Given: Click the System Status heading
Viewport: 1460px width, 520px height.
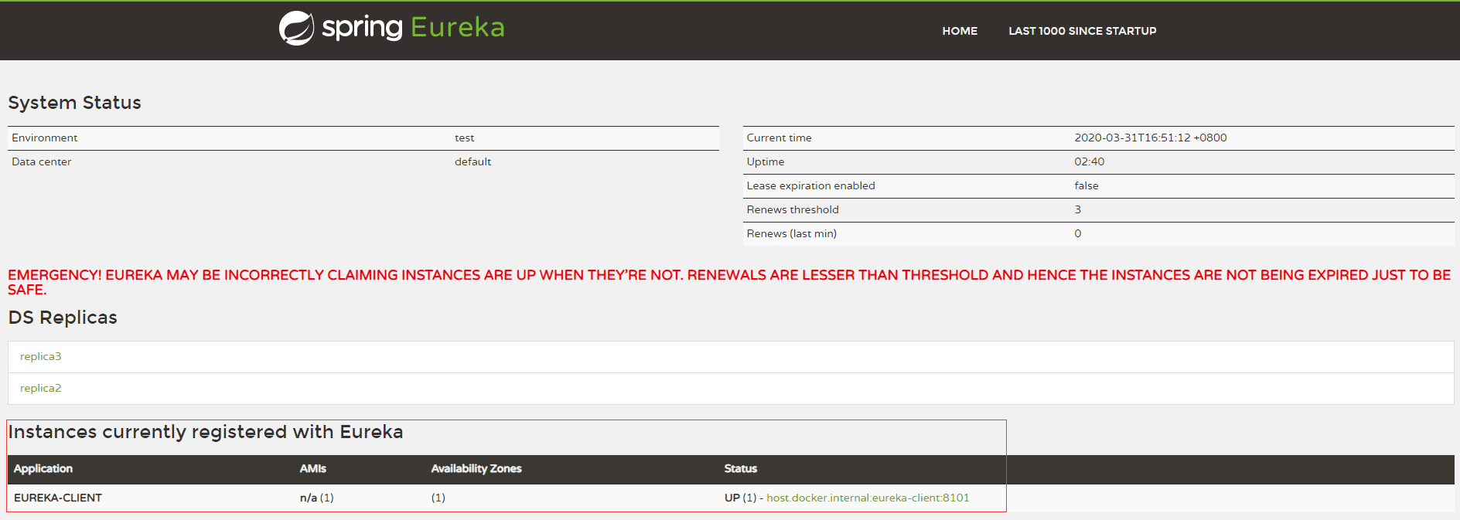Looking at the screenshot, I should click(74, 103).
